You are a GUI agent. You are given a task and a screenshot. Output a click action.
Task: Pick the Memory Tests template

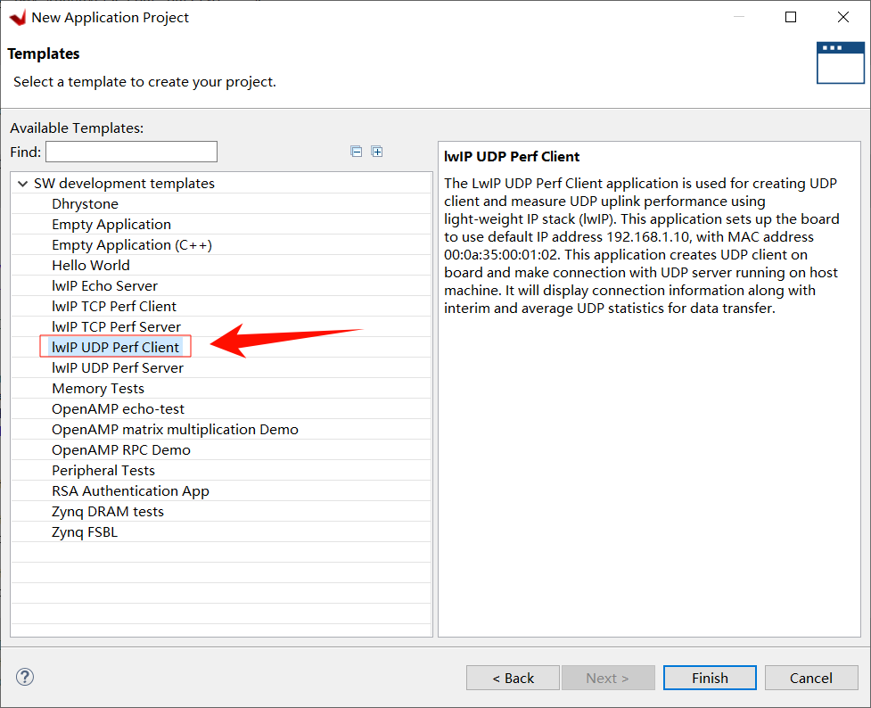[x=98, y=388]
